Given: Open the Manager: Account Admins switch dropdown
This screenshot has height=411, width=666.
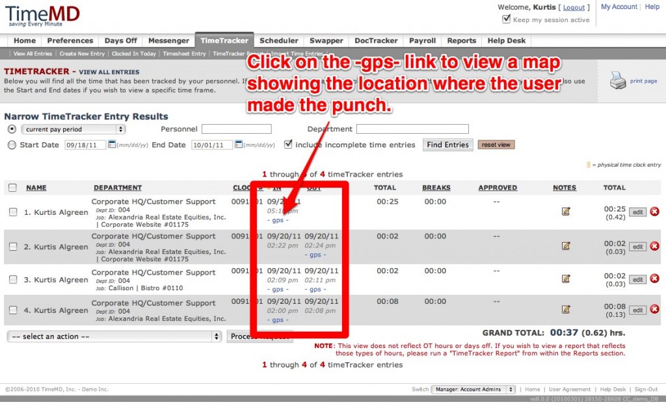Looking at the screenshot, I should tap(473, 390).
